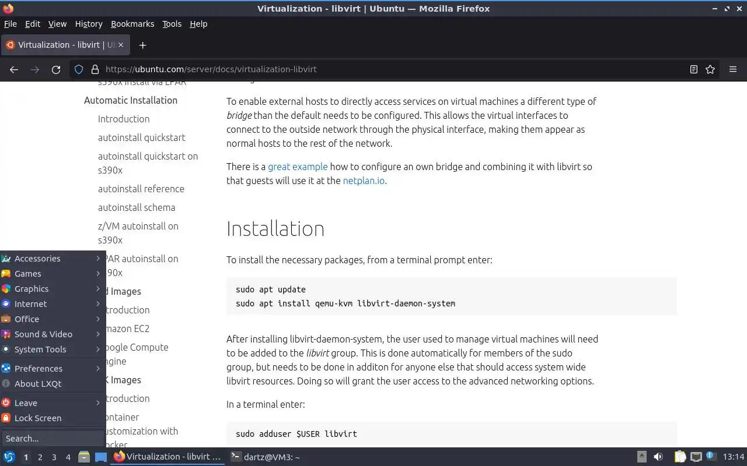
Task: Go back using the back arrow
Action: [14, 69]
